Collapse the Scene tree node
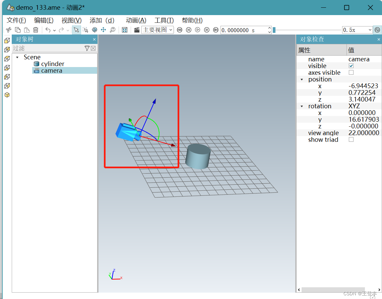This screenshot has height=299, width=382. 17,57
